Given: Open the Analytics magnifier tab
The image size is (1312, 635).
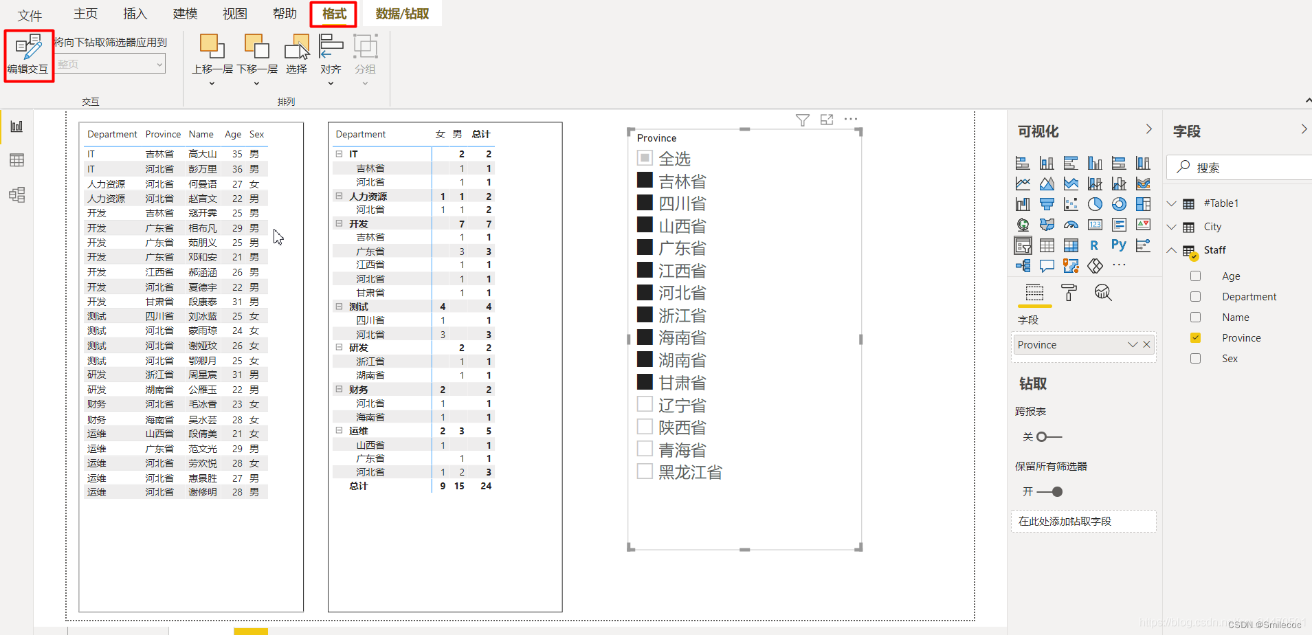Looking at the screenshot, I should click(x=1103, y=293).
